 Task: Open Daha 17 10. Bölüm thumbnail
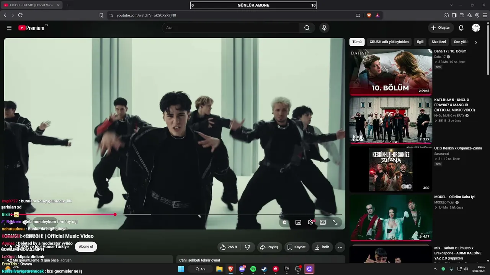391,72
